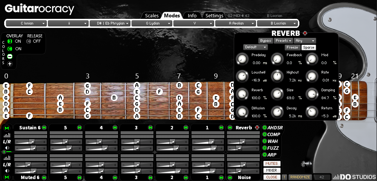The image size is (377, 181).
Task: Click master M icon at bottom of mixer
Action: tap(7, 177)
